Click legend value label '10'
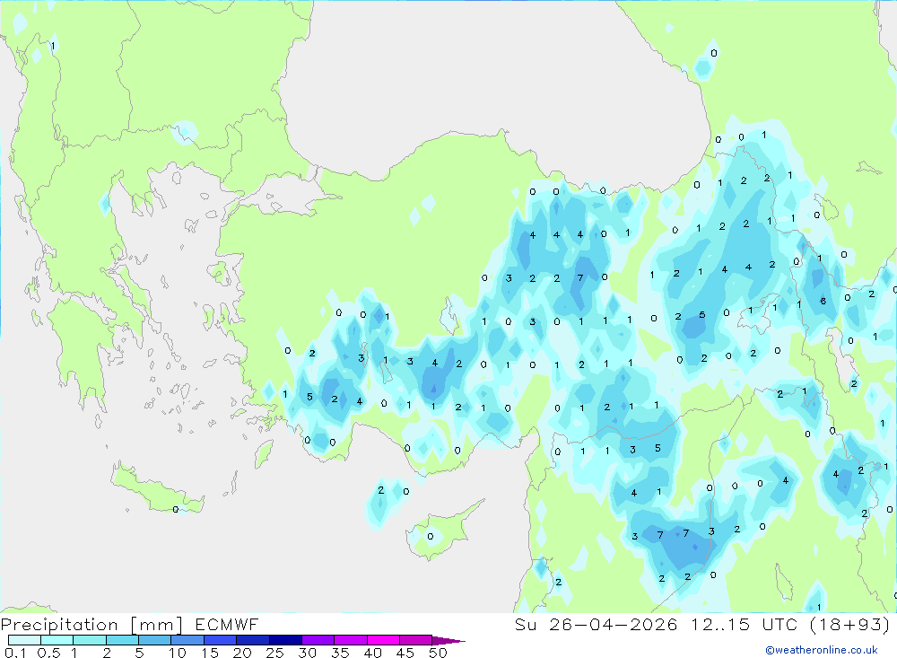Viewport: 897px width, 658px height. pos(178,653)
